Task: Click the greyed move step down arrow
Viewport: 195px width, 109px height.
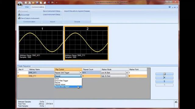Action: 164,85
